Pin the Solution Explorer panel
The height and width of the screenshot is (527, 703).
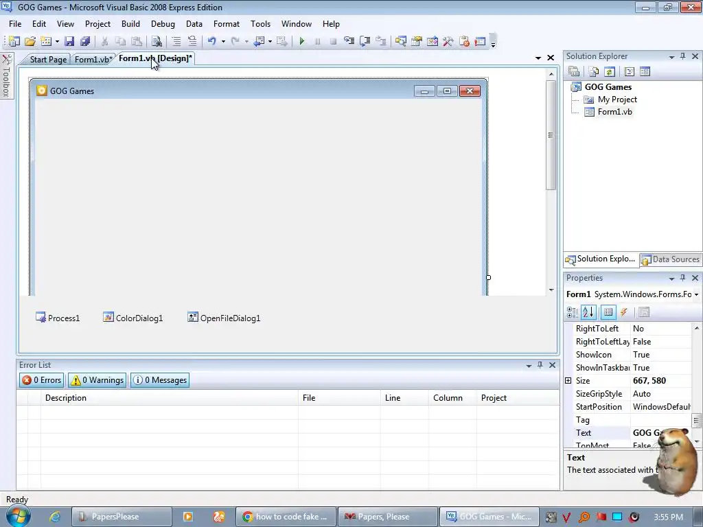683,56
